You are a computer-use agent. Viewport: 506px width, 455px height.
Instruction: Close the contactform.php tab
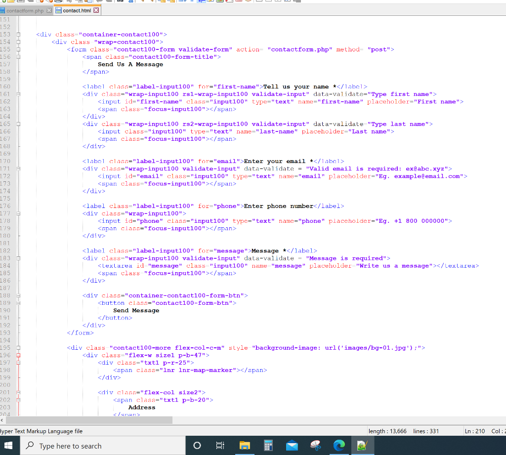(49, 11)
